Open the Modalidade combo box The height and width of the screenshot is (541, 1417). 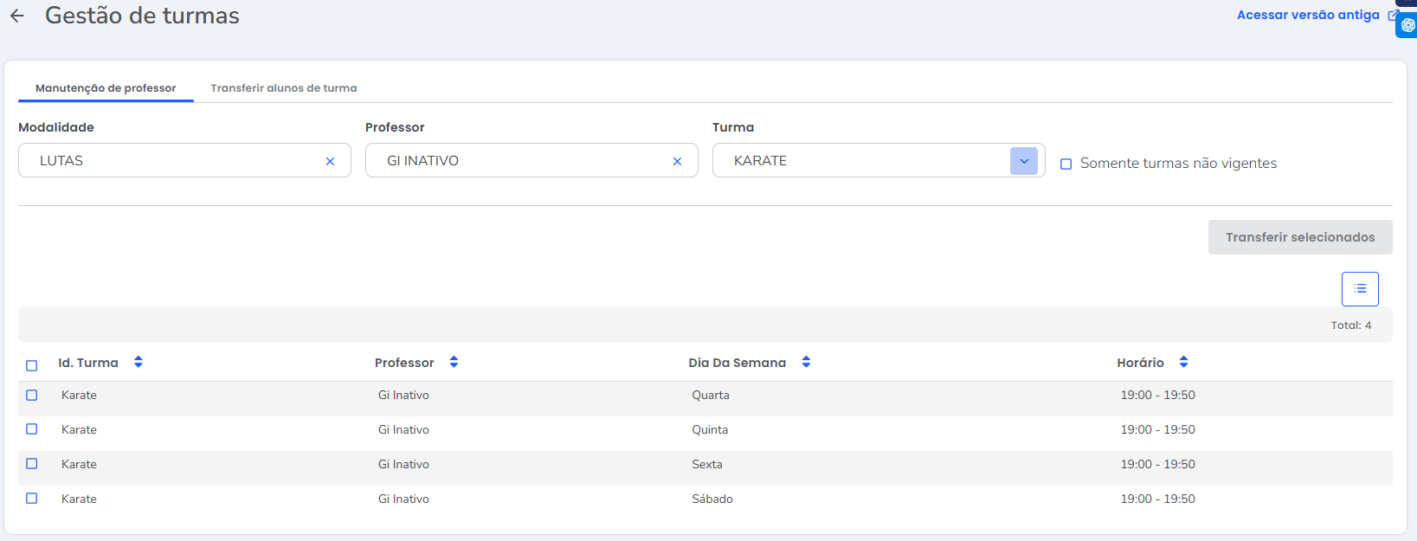tap(173, 161)
